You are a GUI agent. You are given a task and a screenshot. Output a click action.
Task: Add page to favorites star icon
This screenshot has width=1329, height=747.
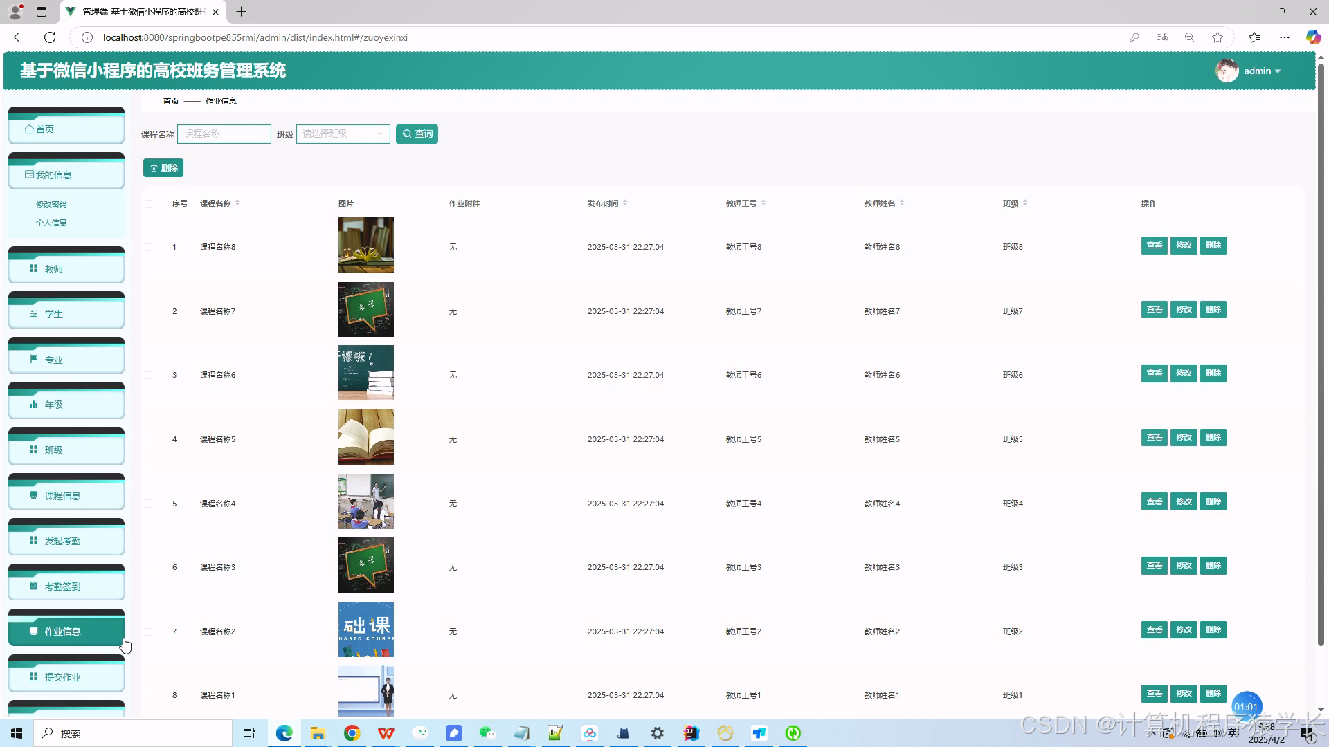[1218, 37]
